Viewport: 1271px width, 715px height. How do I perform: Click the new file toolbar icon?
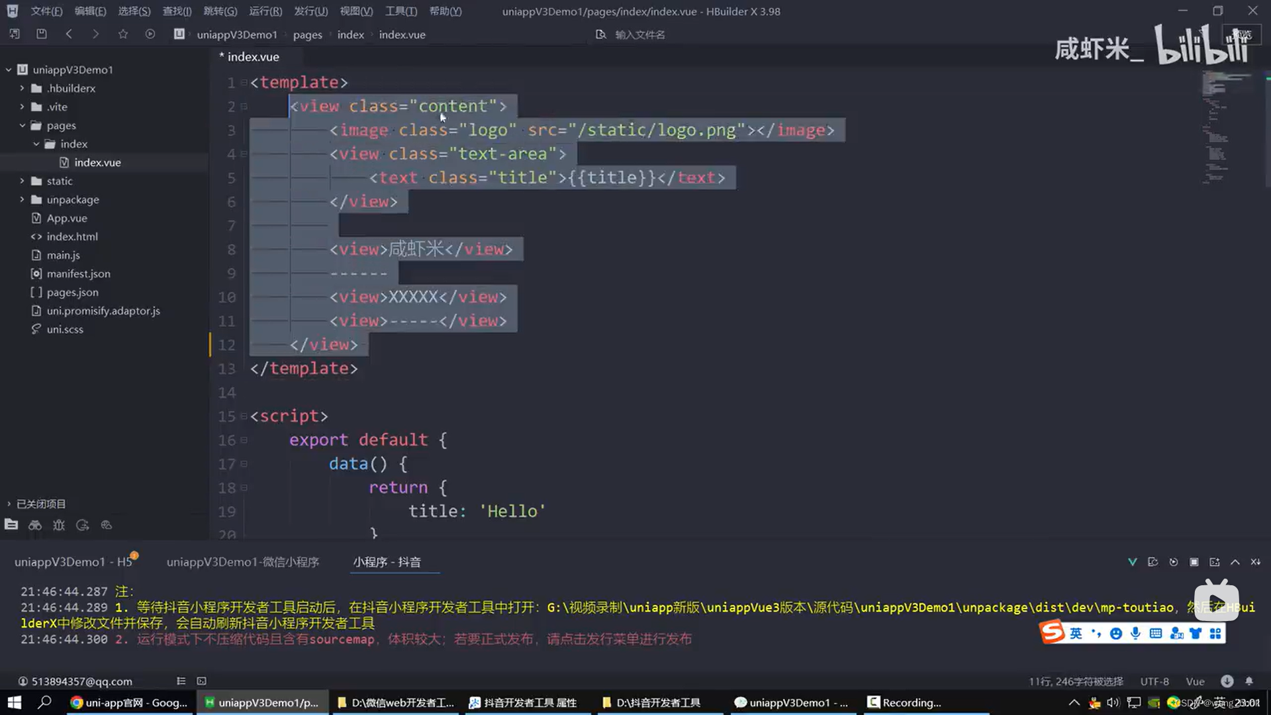pos(15,34)
